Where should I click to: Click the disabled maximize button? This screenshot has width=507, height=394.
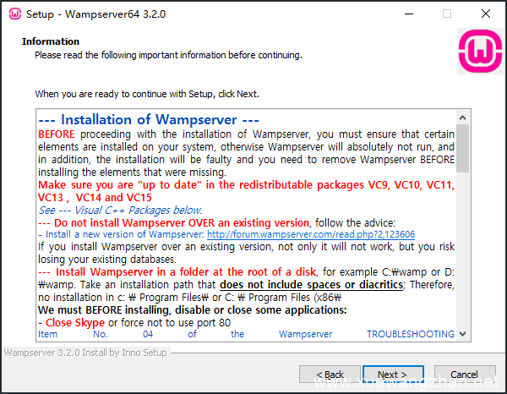pyautogui.click(x=446, y=14)
